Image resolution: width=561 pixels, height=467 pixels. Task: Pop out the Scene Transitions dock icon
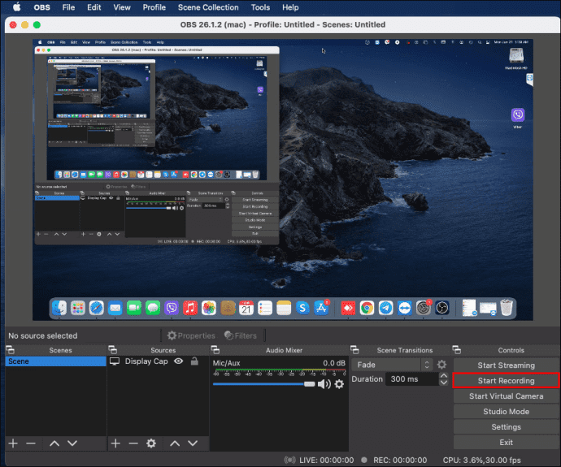click(x=354, y=350)
